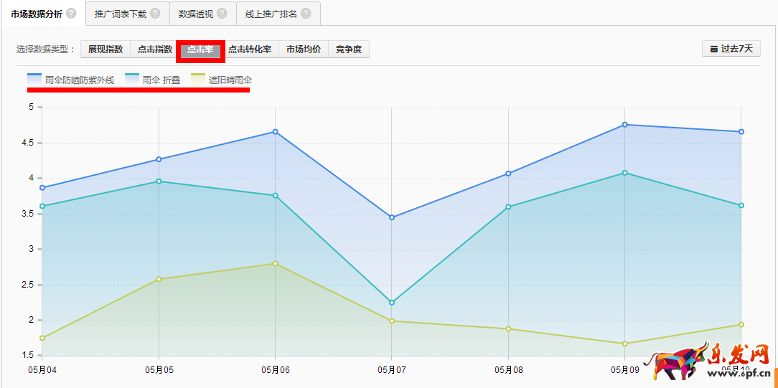This screenshot has height=388, width=778.
Task: Switch to the 推广词表下载 tab
Action: click(120, 14)
